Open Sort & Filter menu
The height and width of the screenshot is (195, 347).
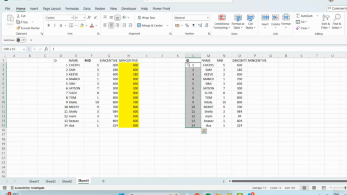tap(325, 22)
